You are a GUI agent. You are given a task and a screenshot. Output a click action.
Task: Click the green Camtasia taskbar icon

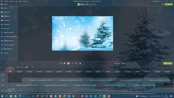104,96
